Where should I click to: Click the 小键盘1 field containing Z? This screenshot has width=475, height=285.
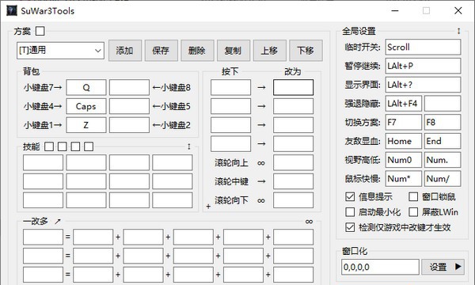click(x=86, y=125)
